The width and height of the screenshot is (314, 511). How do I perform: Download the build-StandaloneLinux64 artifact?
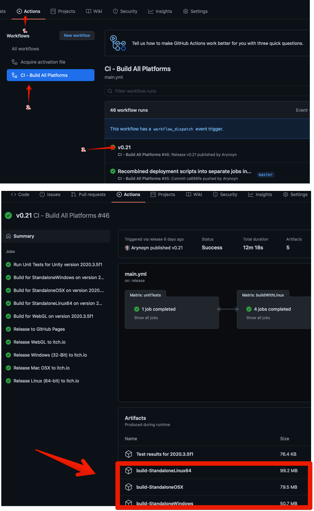click(x=164, y=471)
